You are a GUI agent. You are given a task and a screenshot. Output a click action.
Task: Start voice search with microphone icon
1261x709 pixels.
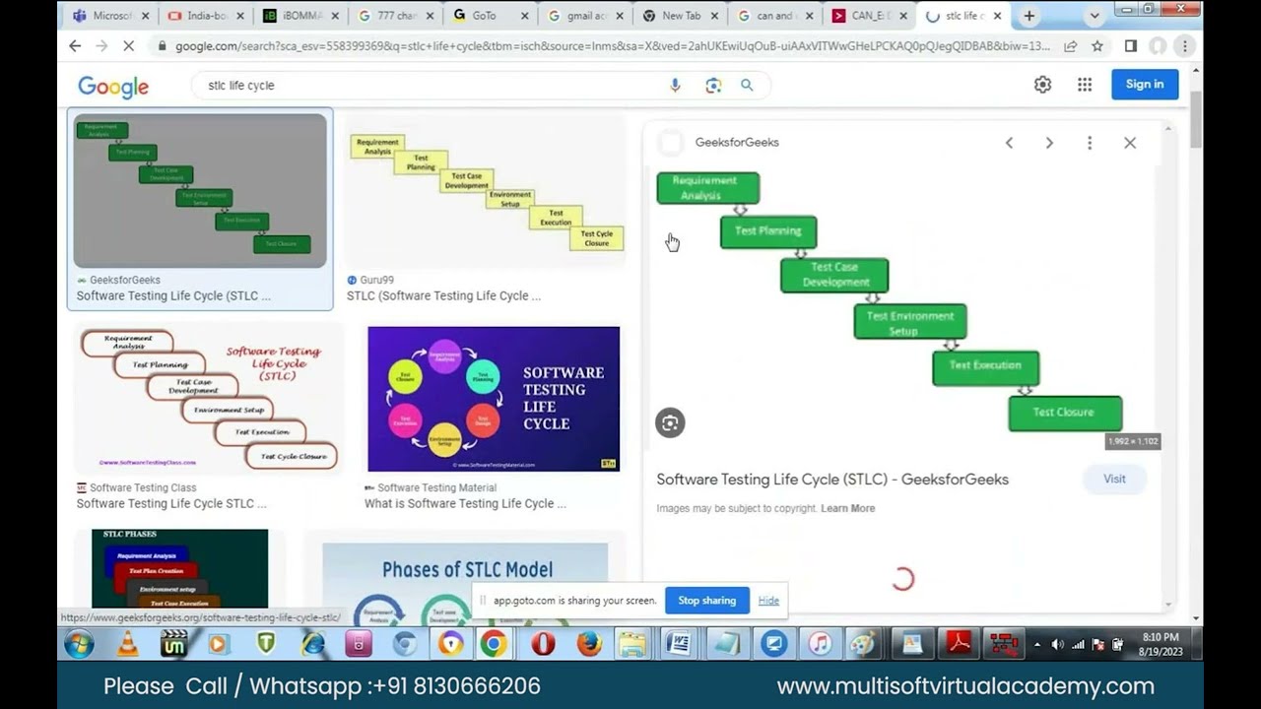coord(675,86)
